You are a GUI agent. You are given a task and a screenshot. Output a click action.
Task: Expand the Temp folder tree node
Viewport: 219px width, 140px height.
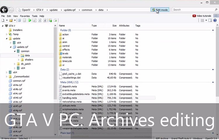click(6, 34)
